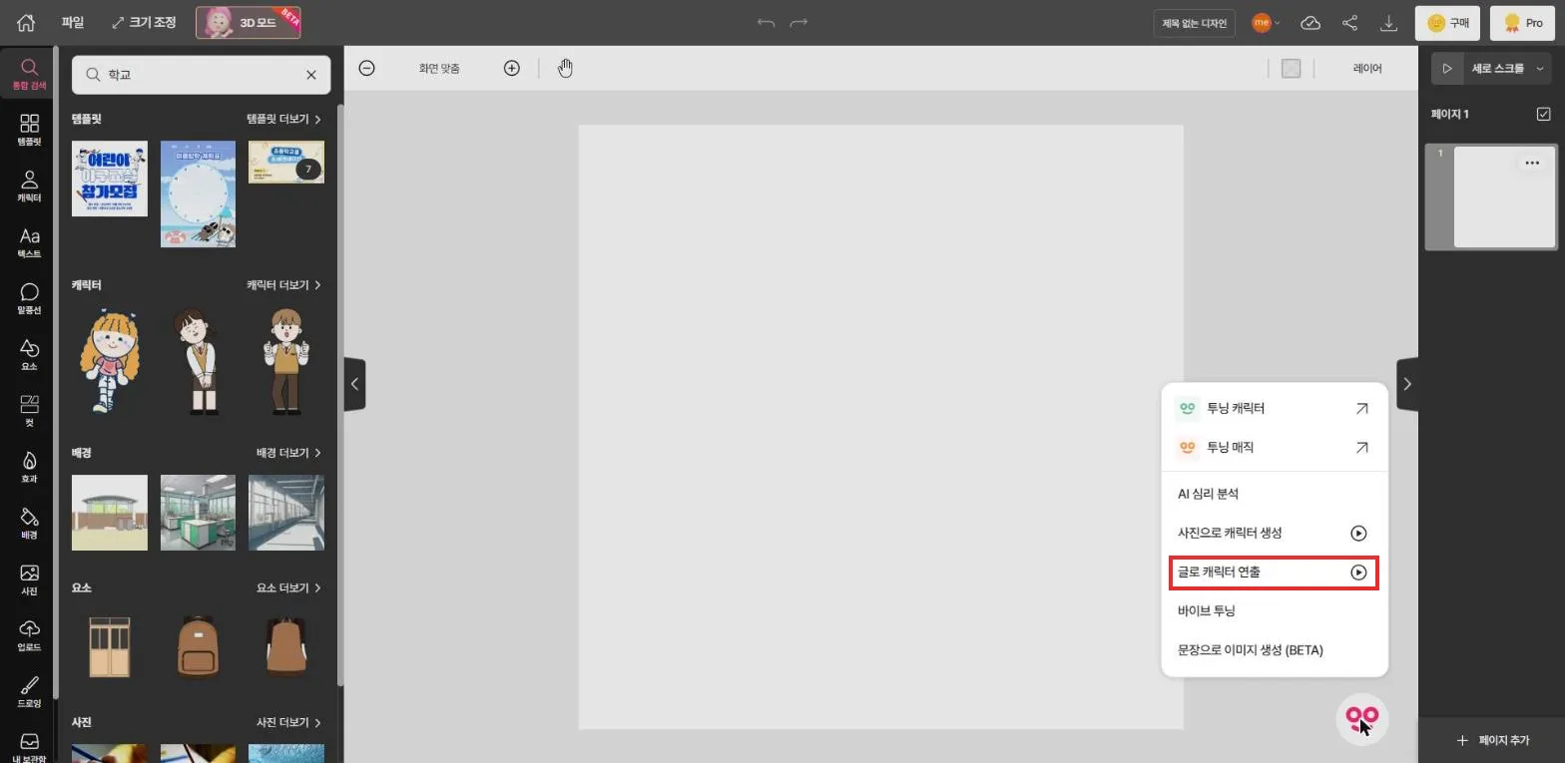Open the profile avatar dropdown
The height and width of the screenshot is (763, 1565).
point(1267,22)
